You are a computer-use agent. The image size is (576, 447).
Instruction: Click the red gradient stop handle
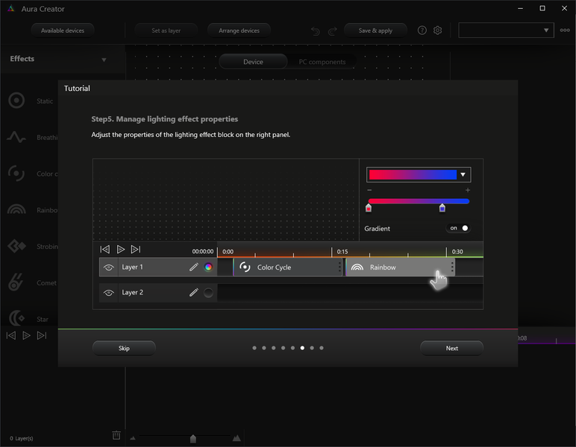pyautogui.click(x=369, y=208)
